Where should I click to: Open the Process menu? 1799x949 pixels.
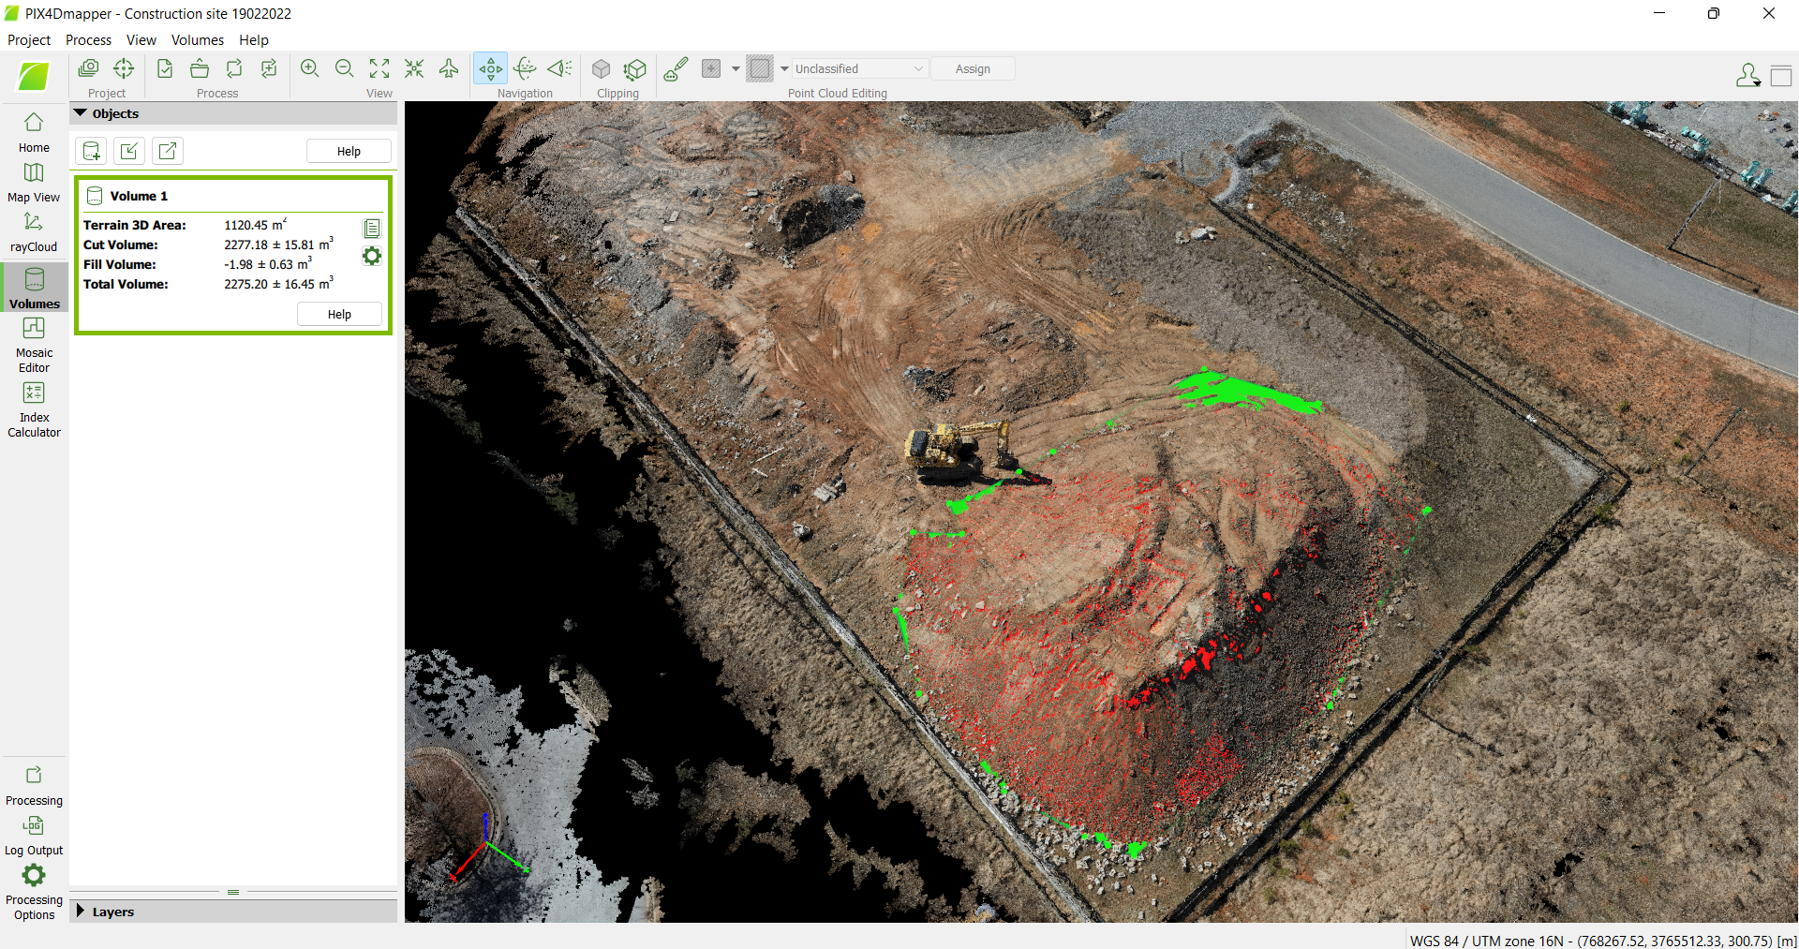click(88, 40)
